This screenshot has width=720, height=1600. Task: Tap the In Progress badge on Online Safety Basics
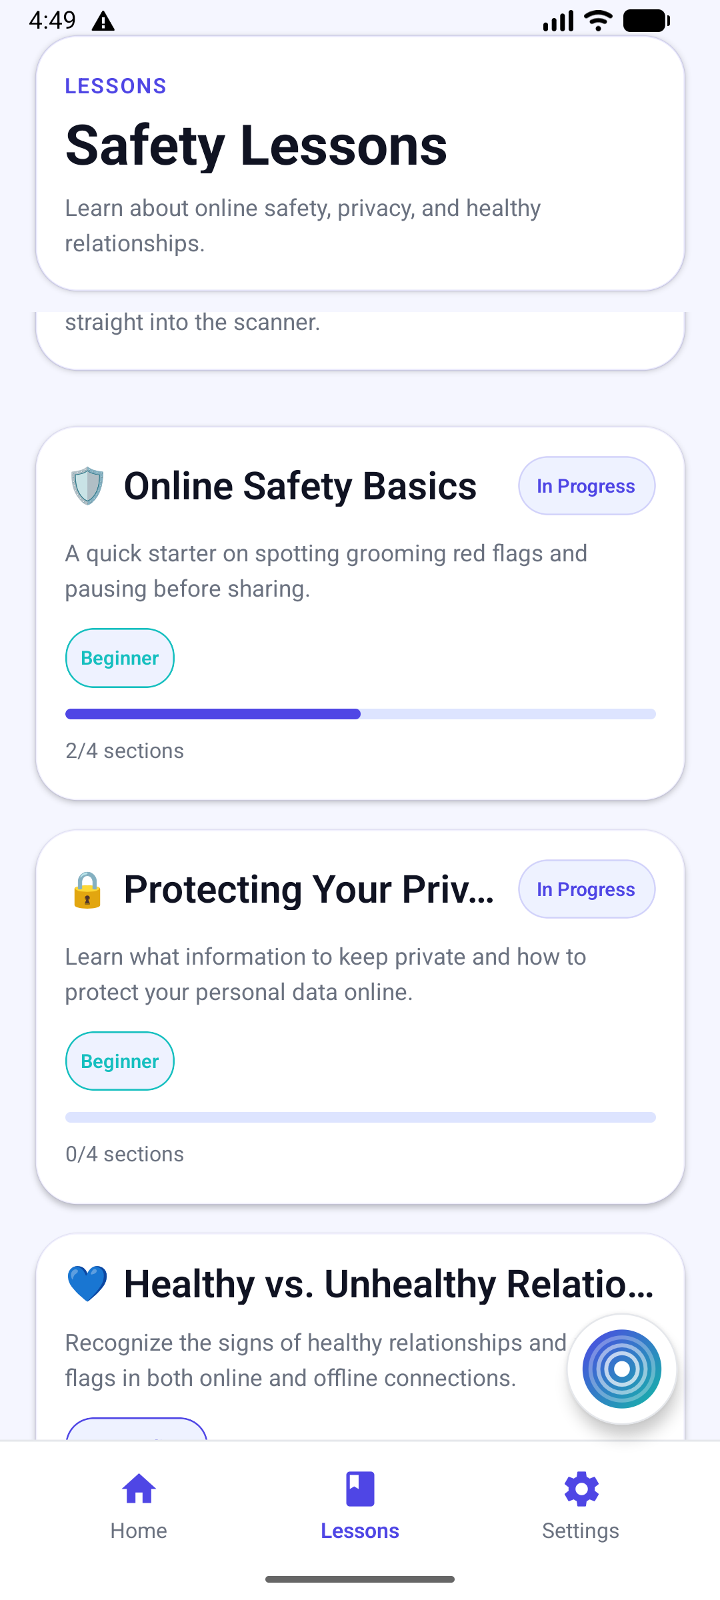586,485
